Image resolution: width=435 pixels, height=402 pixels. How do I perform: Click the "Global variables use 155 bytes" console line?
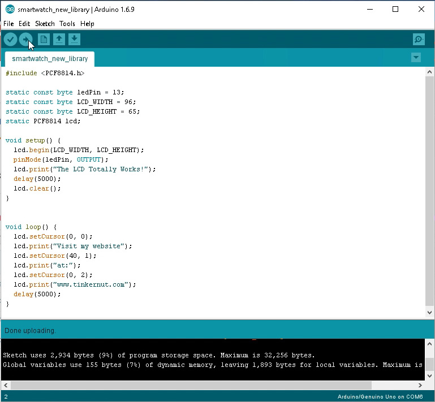click(x=213, y=365)
